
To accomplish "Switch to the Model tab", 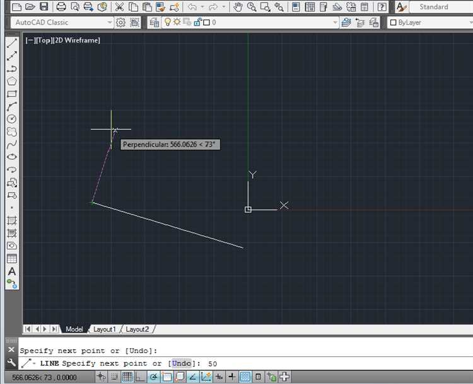I will point(74,329).
